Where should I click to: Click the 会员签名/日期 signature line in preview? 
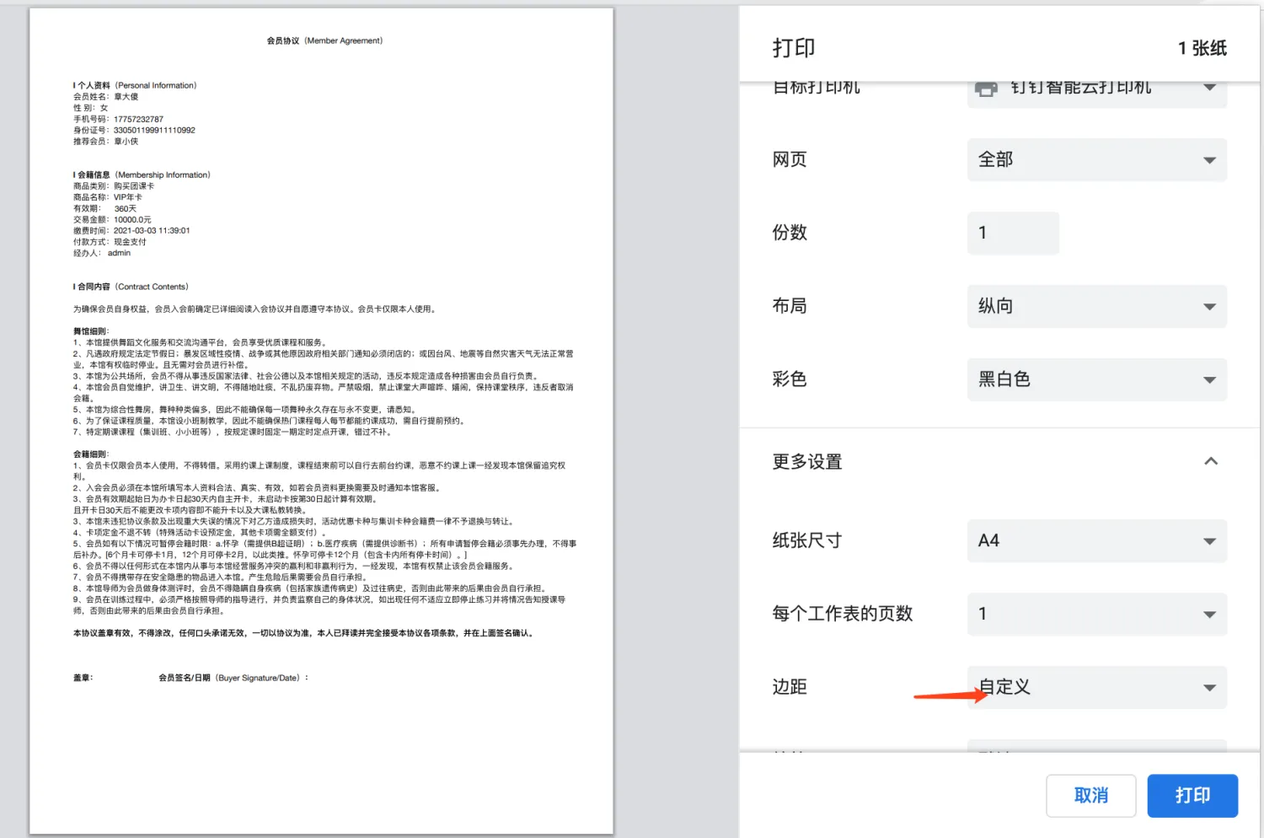(x=233, y=678)
